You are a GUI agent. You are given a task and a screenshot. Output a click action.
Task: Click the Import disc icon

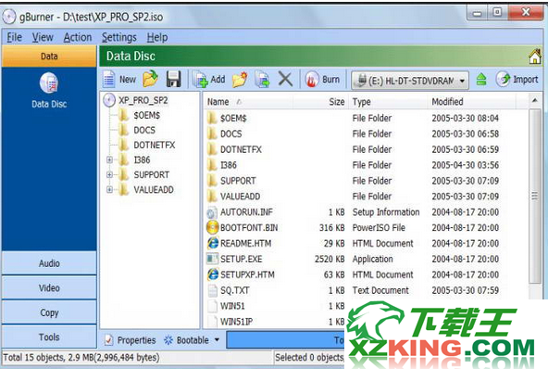(x=504, y=79)
